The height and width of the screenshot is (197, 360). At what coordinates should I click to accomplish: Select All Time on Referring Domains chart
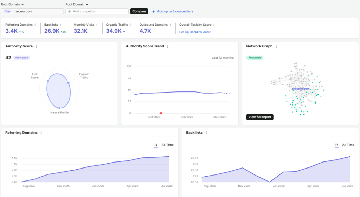(x=167, y=145)
